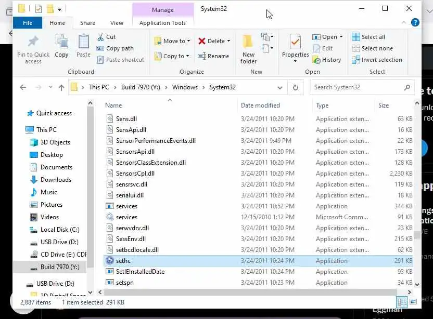Expand the Open button dropdown
This screenshot has width=433, height=319.
[341, 37]
